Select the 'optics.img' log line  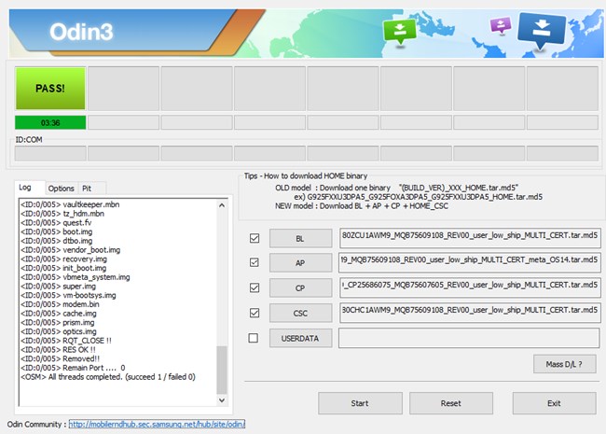59,331
